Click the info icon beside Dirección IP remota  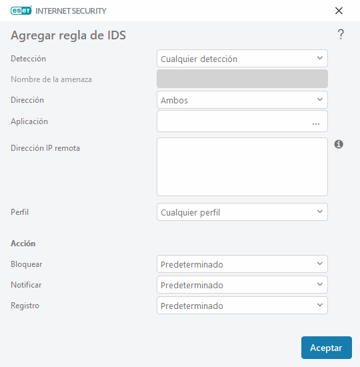(x=339, y=144)
